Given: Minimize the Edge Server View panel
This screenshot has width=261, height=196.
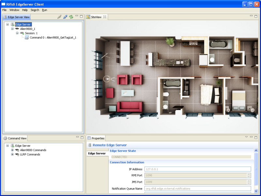Looking at the screenshot, I should tap(76, 16).
